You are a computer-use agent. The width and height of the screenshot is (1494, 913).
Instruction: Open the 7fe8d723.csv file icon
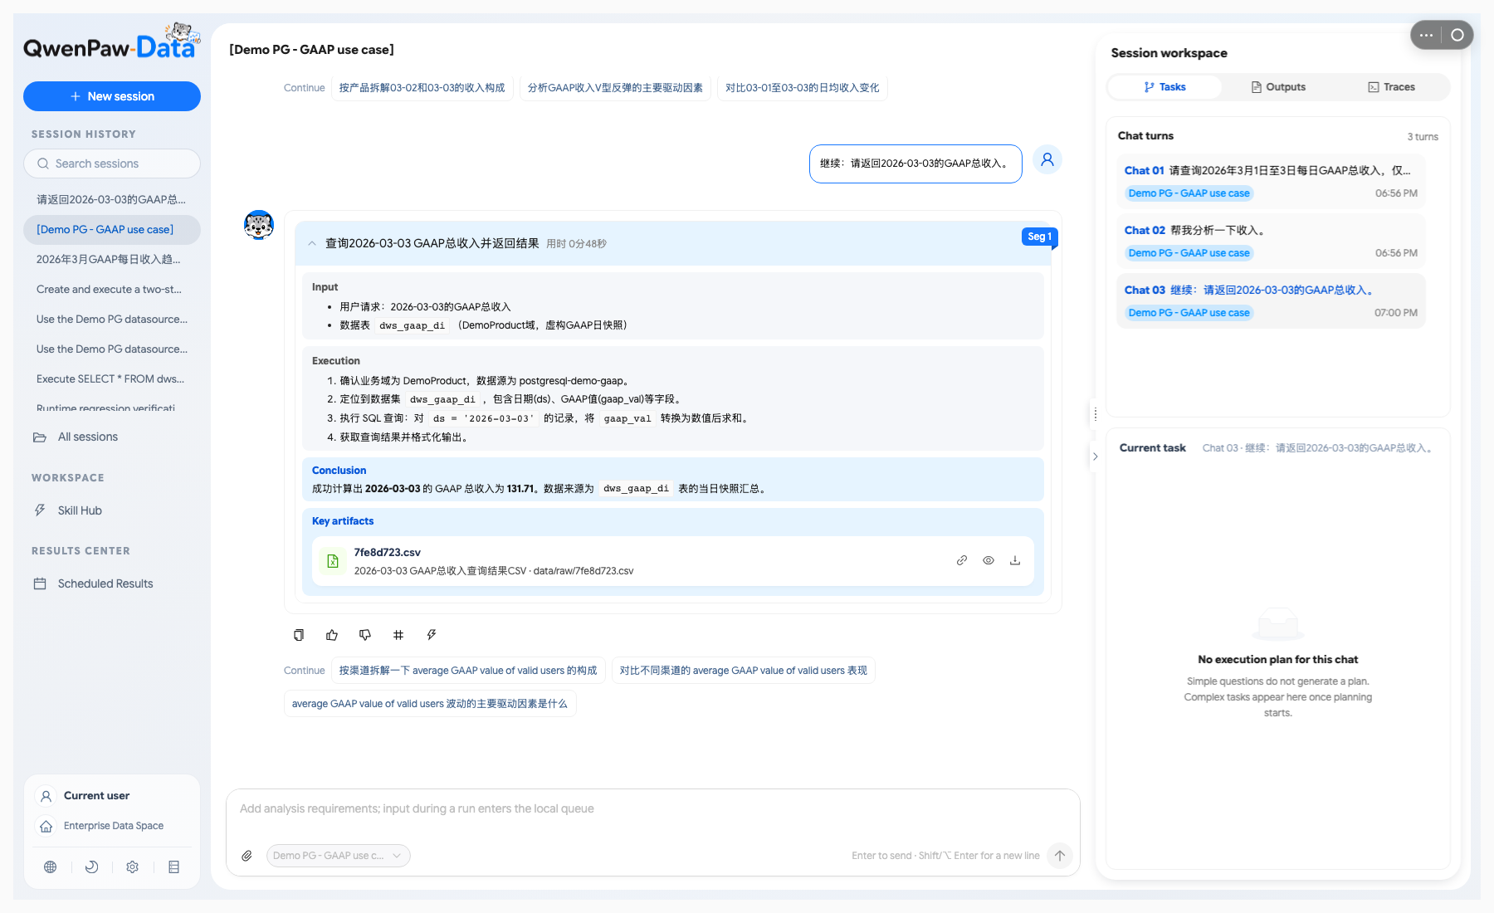pyautogui.click(x=333, y=561)
